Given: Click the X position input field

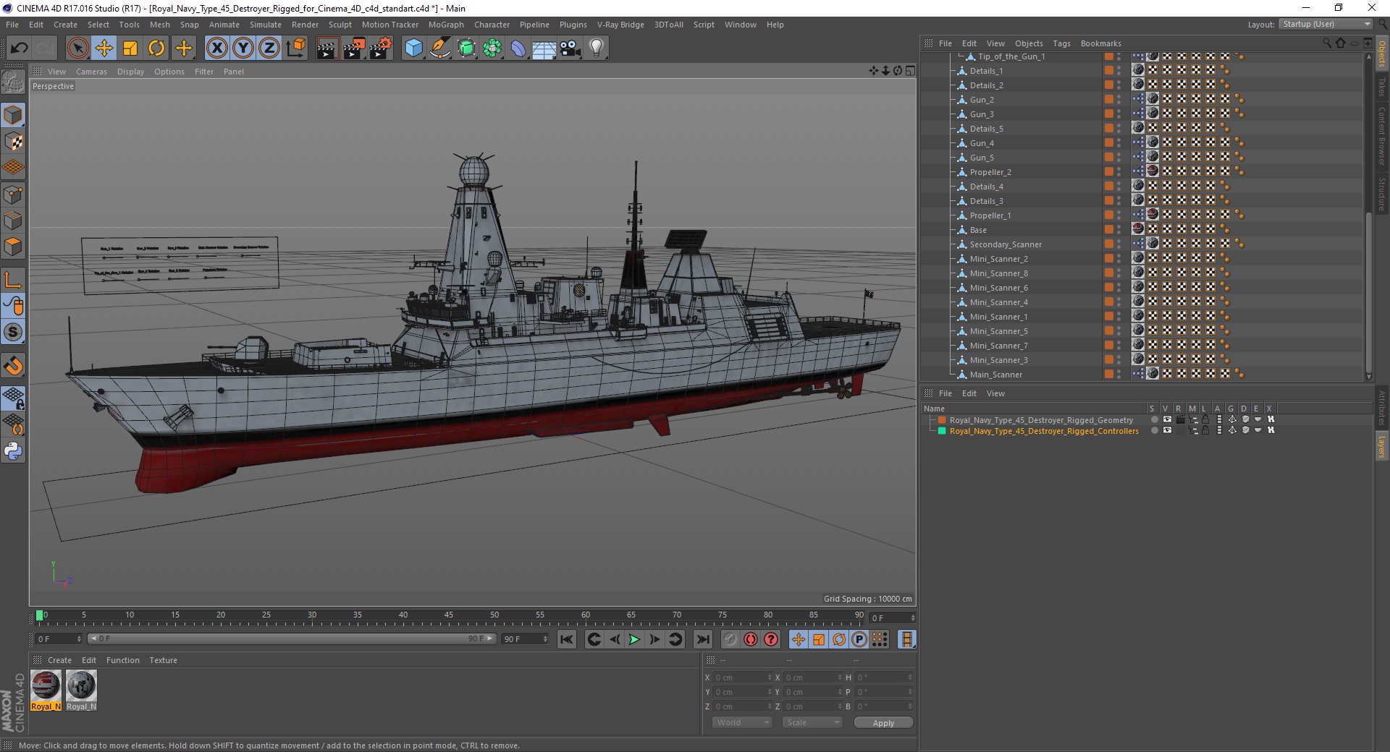Looking at the screenshot, I should click(x=743, y=678).
